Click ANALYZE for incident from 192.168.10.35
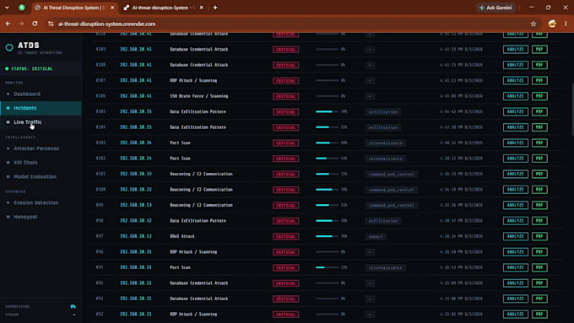The image size is (574, 323). click(x=516, y=111)
